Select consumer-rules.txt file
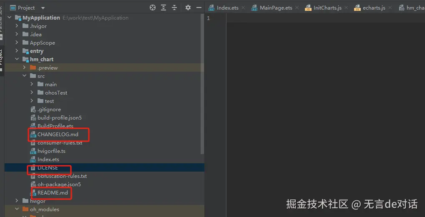The width and height of the screenshot is (425, 217). coord(104,142)
